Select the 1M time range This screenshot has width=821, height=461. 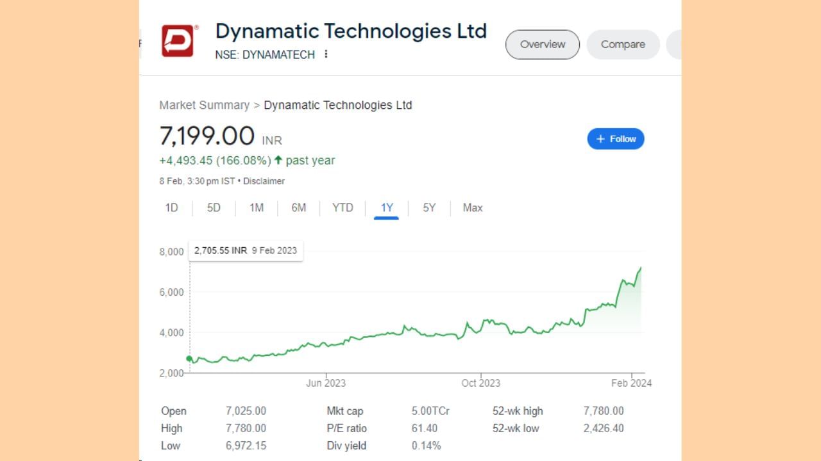(x=257, y=207)
